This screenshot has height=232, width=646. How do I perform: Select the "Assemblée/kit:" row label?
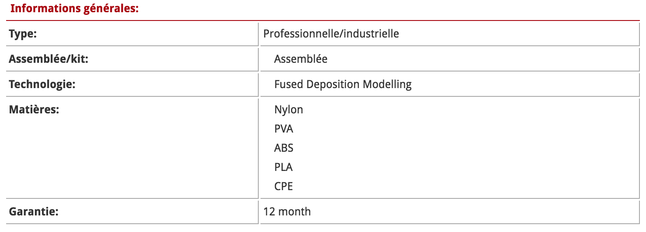pos(49,59)
